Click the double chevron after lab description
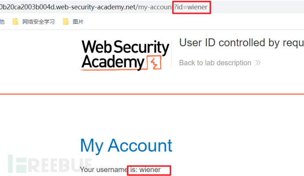Viewport: 304px width, 176px height. coord(258,63)
